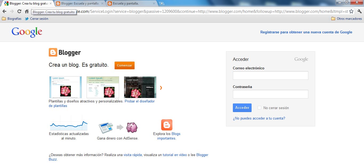Click the orange Blogger logo icon
Viewport: 364px width, 167px height.
53,52
